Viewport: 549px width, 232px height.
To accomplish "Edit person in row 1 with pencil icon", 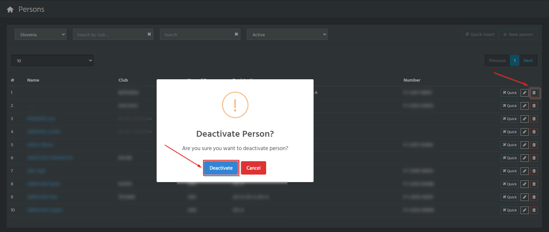I will [524, 93].
